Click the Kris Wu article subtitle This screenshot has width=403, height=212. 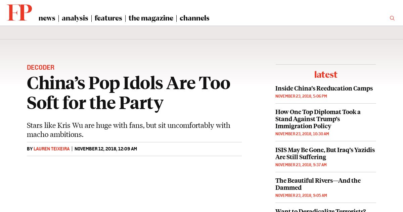(x=129, y=130)
